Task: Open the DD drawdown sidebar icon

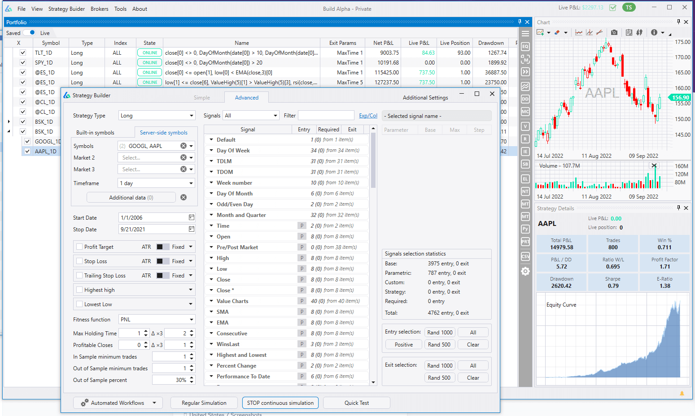Action: click(x=525, y=99)
